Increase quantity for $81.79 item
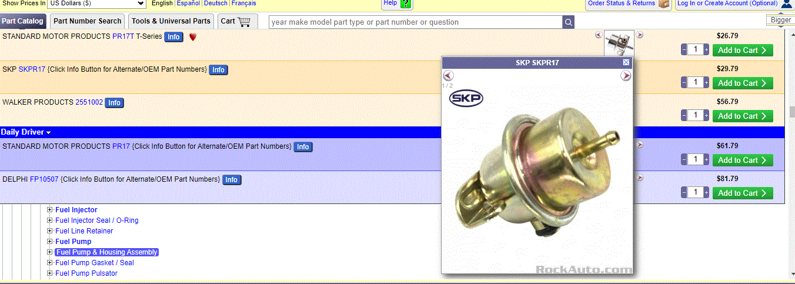Viewport: 795px width, 284px height. point(706,193)
